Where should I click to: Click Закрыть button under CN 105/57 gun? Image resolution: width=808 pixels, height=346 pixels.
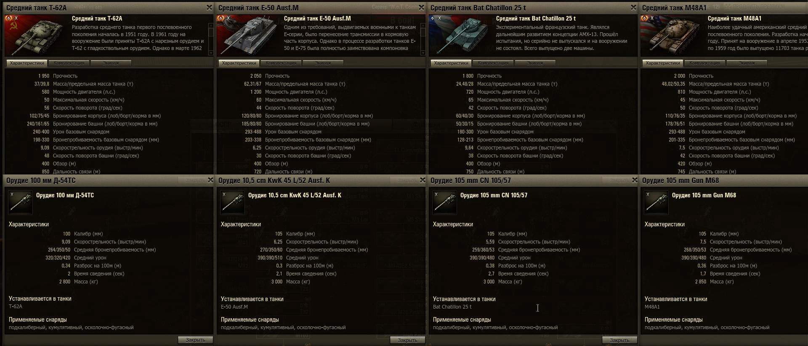point(619,340)
